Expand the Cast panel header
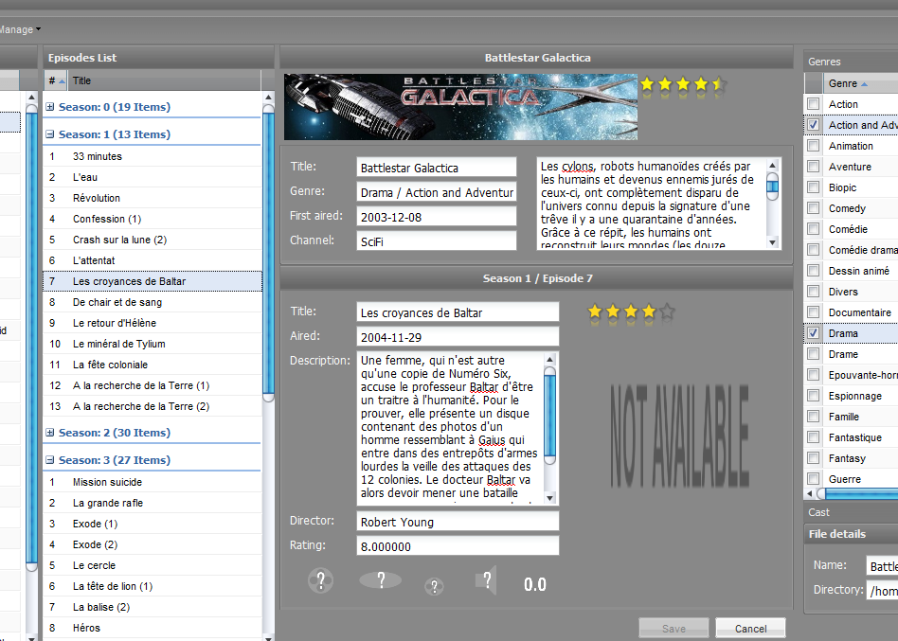 tap(851, 512)
